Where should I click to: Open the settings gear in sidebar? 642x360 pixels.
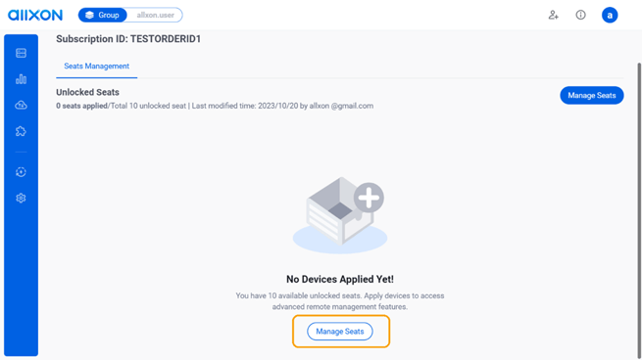click(x=21, y=199)
